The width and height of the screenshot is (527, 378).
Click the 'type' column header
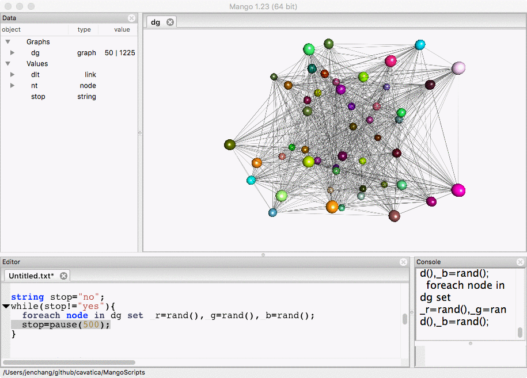84,29
